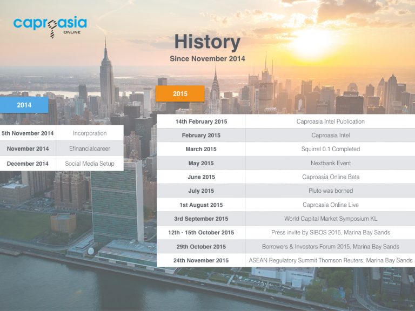Select the blue 2014 year label
Screen dimensions: 415x311
point(24,105)
